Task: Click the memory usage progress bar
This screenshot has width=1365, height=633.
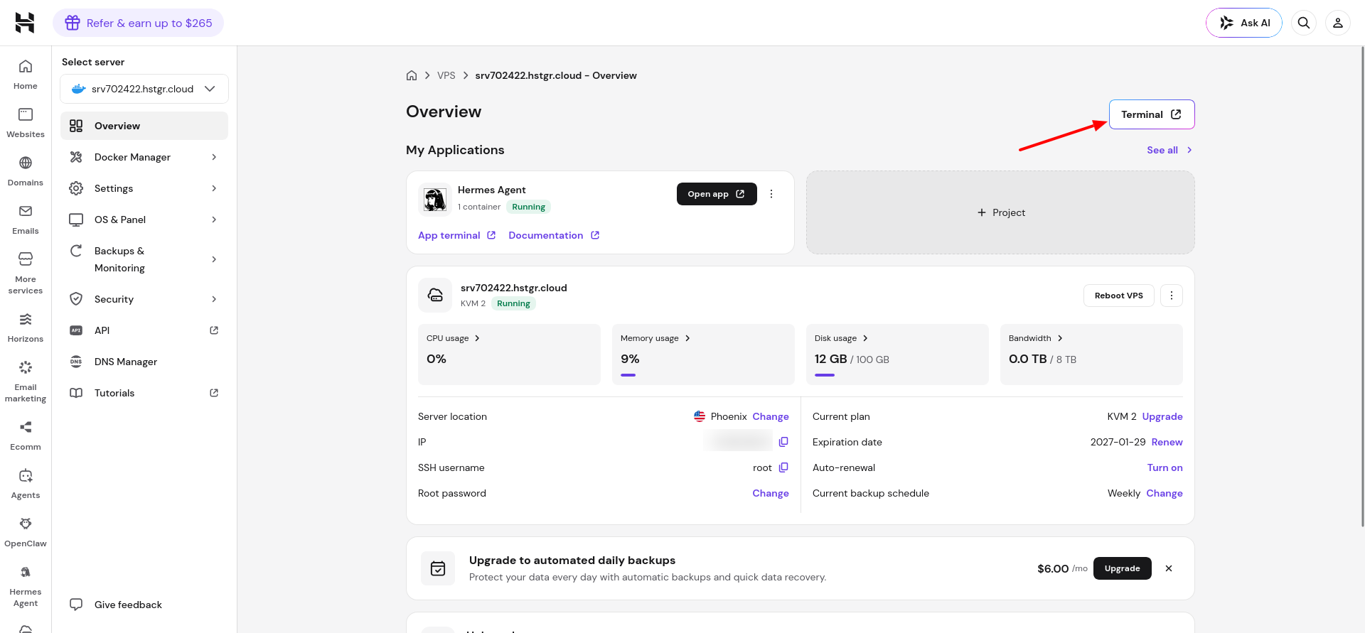Action: point(628,375)
